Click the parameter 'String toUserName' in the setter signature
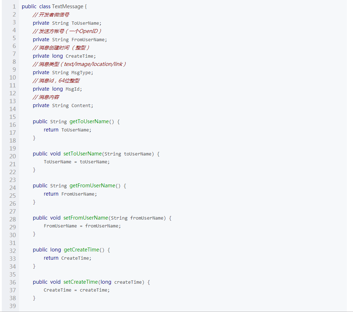 click(128, 154)
